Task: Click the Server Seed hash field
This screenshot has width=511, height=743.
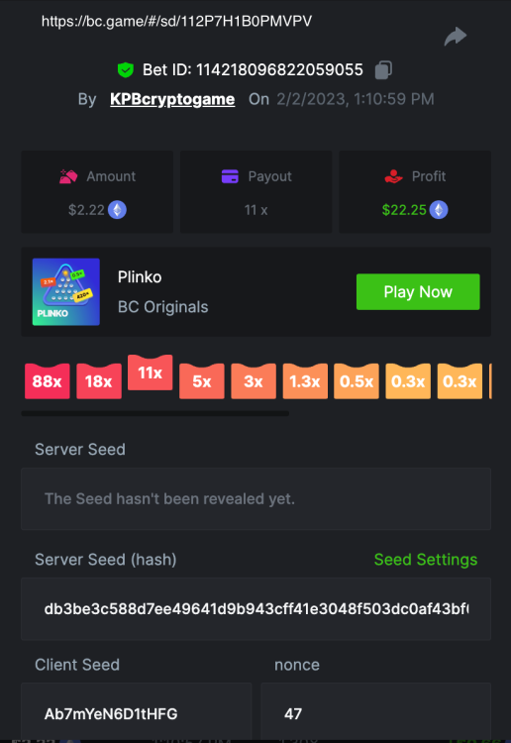Action: coord(255,609)
